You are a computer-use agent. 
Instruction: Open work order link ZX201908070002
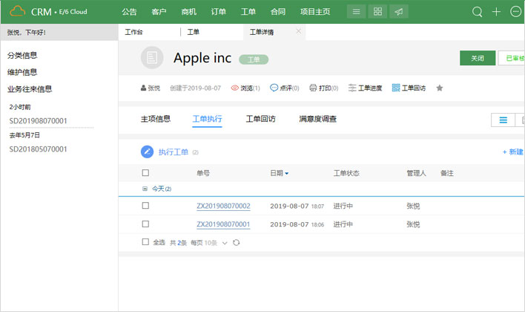click(x=222, y=206)
